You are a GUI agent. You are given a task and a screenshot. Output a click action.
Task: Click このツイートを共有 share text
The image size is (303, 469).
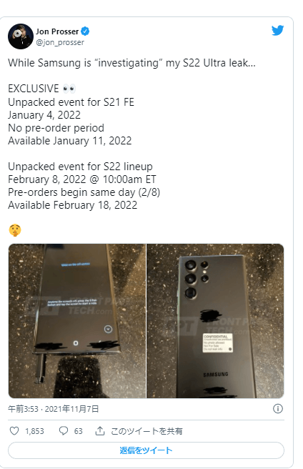pyautogui.click(x=146, y=431)
